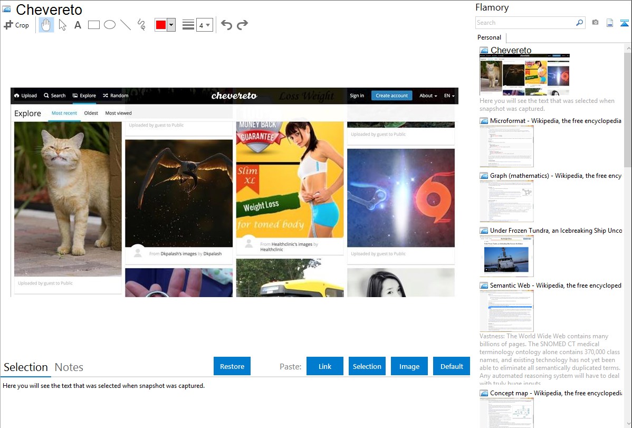Click the Graph (mathematics) entry icon
Screen dimensions: 632x428
click(x=484, y=176)
